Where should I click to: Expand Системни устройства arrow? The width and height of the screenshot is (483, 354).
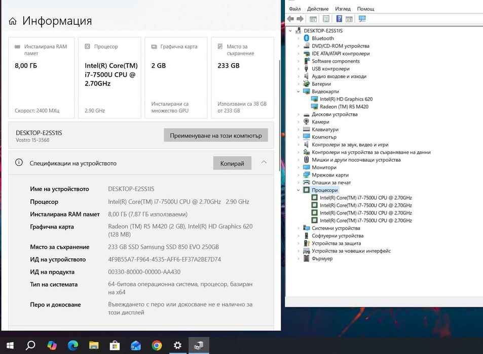click(x=298, y=228)
